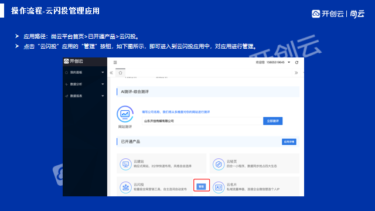
Task: Click the 应用详情 button
Action: 289,142
